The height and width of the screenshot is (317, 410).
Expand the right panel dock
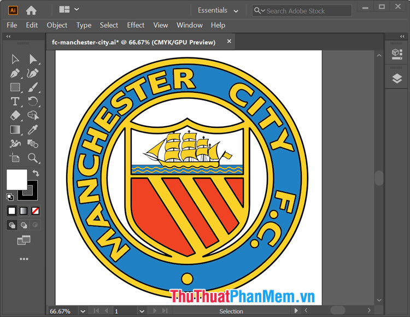402,36
